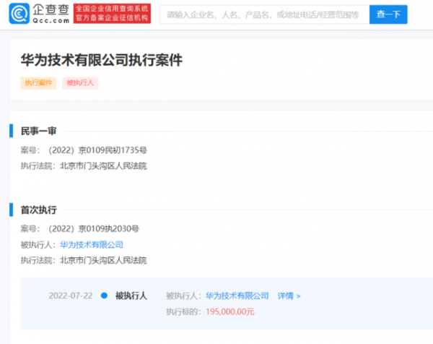Select the pink 被执行人 tag below title
This screenshot has width=433, height=344.
[x=80, y=82]
